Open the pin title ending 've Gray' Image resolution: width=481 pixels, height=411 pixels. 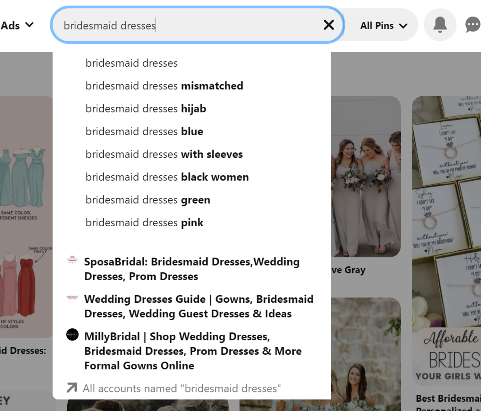pos(349,270)
